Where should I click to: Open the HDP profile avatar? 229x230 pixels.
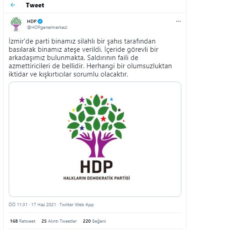click(x=16, y=24)
